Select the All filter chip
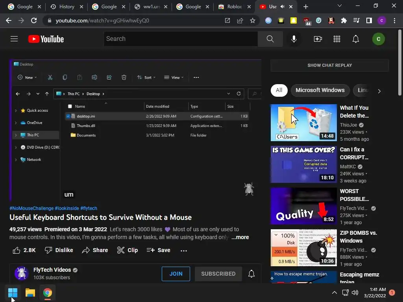 point(279,90)
